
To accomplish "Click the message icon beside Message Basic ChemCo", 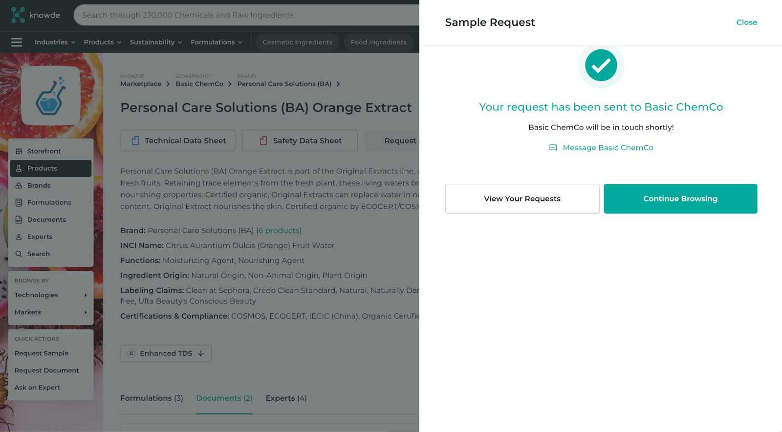I will [x=553, y=147].
